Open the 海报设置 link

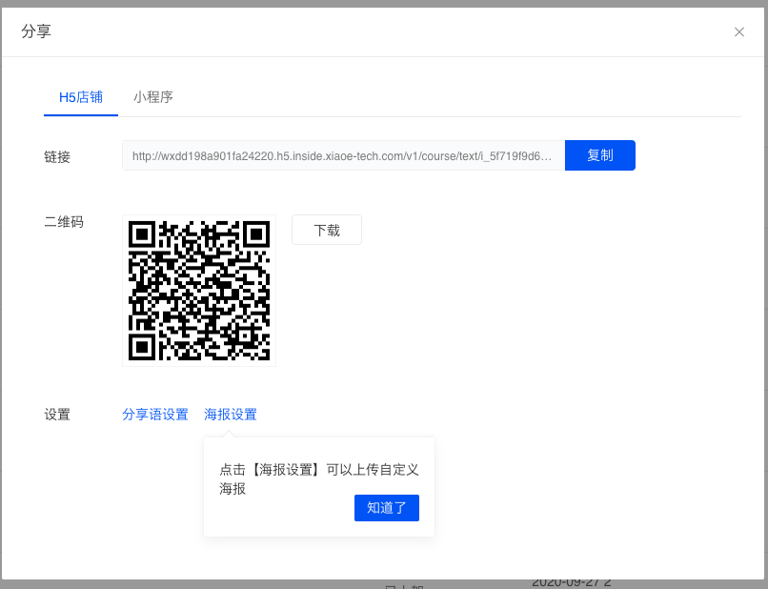[231, 415]
